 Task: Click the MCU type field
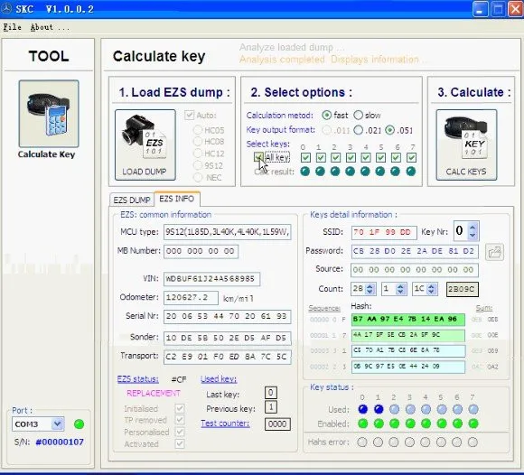click(228, 232)
